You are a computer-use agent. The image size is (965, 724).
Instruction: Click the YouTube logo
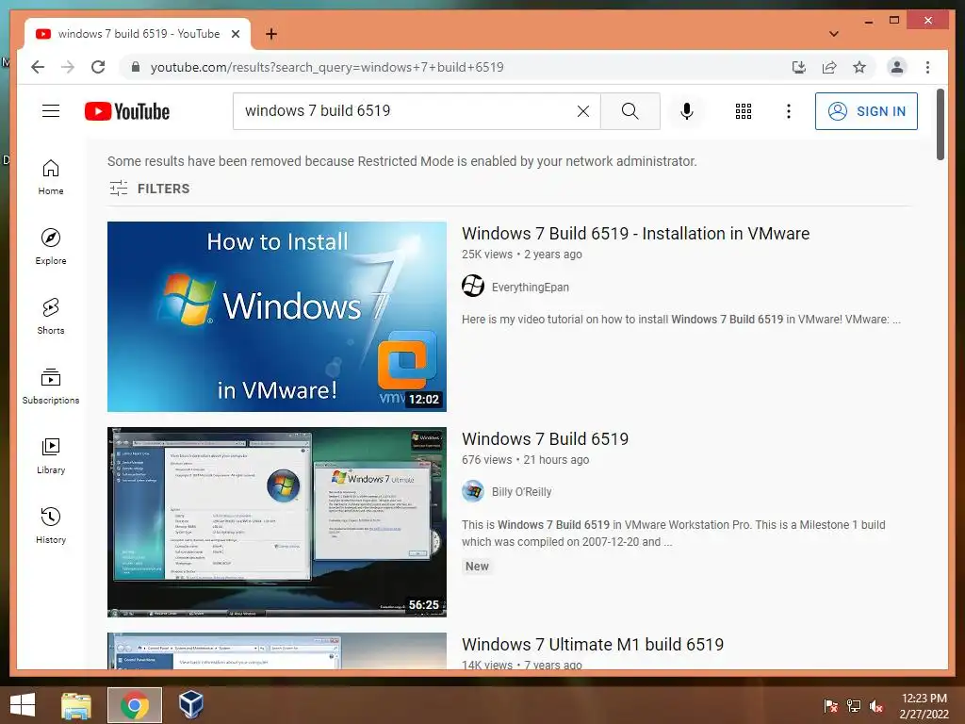[127, 111]
